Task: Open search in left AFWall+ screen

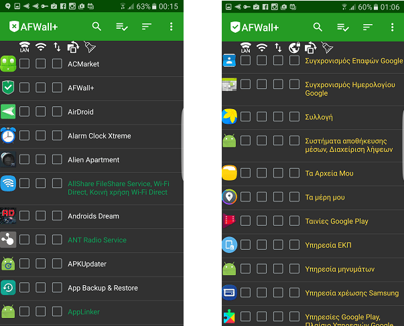Action: click(96, 26)
